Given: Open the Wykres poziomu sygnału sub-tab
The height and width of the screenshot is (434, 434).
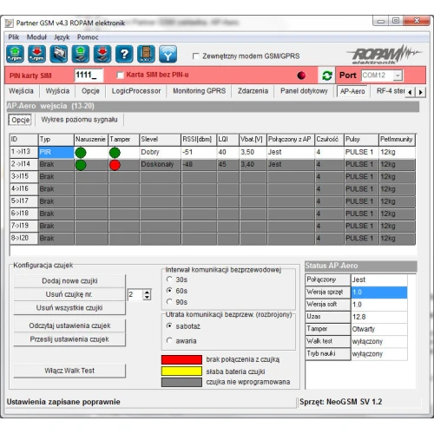Looking at the screenshot, I should pos(79,120).
